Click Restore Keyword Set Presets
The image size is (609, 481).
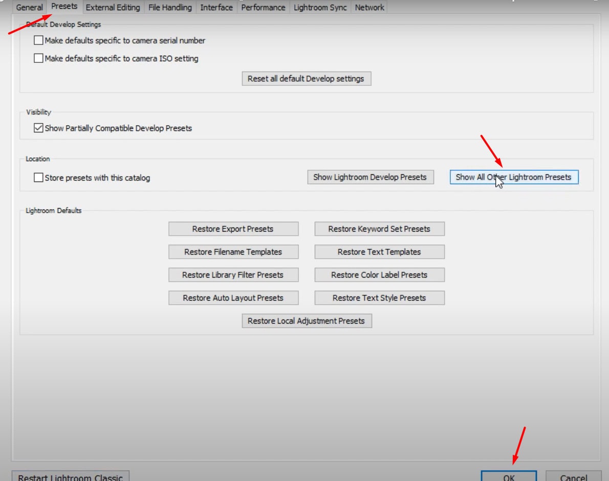379,229
